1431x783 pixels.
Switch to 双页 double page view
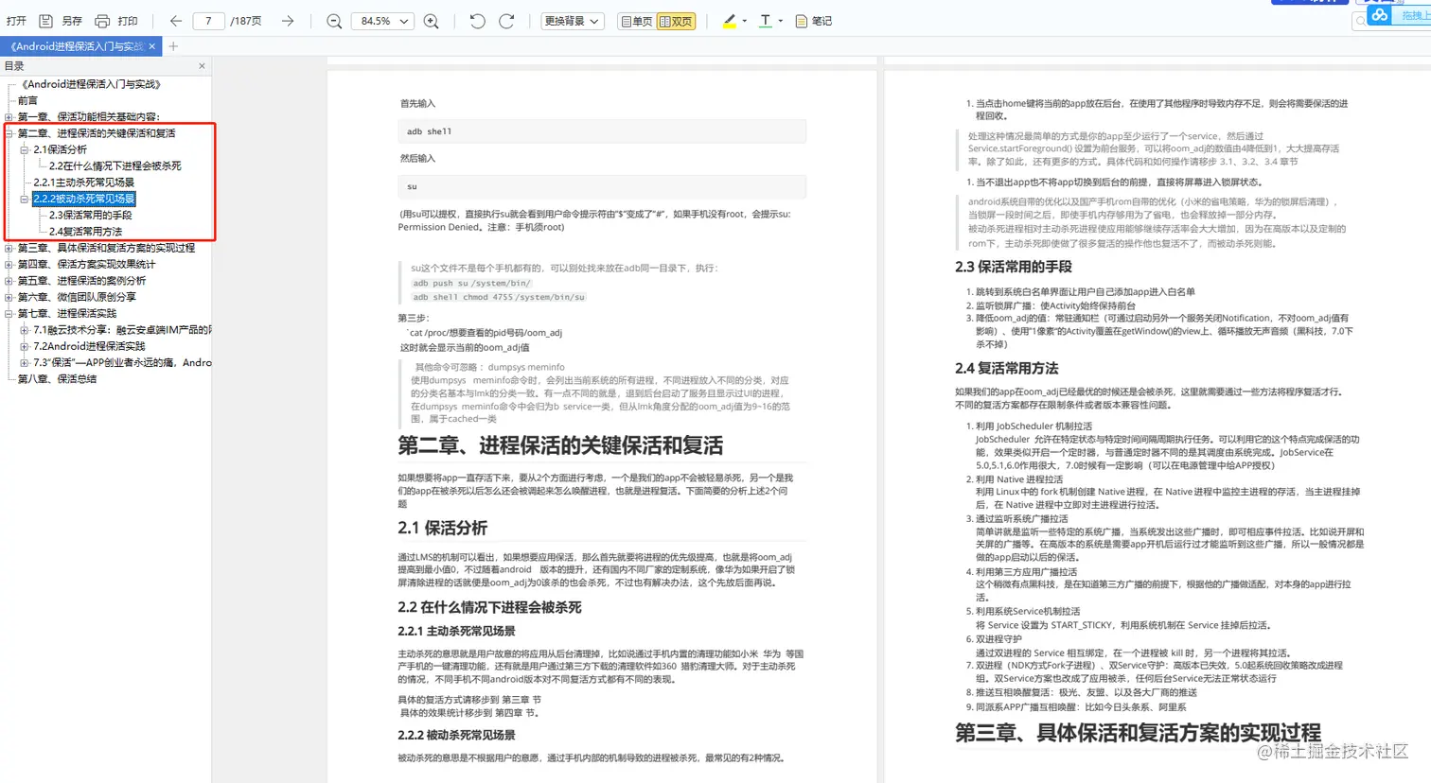tap(676, 21)
